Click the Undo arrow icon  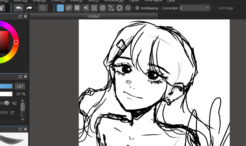19,8
